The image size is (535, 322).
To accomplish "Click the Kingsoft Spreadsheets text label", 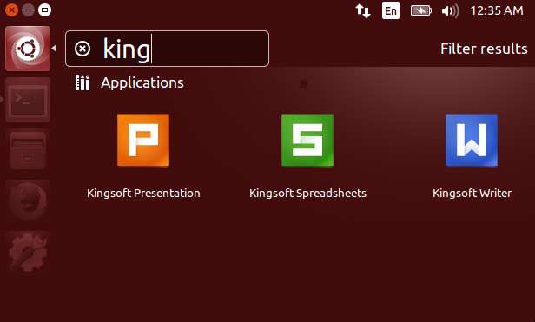I will tap(307, 194).
